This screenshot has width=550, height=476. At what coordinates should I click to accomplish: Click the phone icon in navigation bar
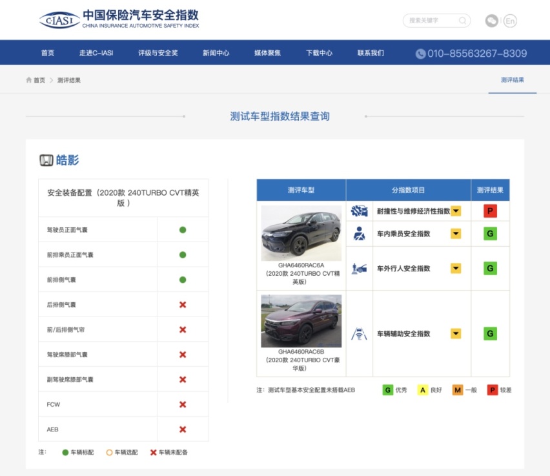[x=420, y=54]
